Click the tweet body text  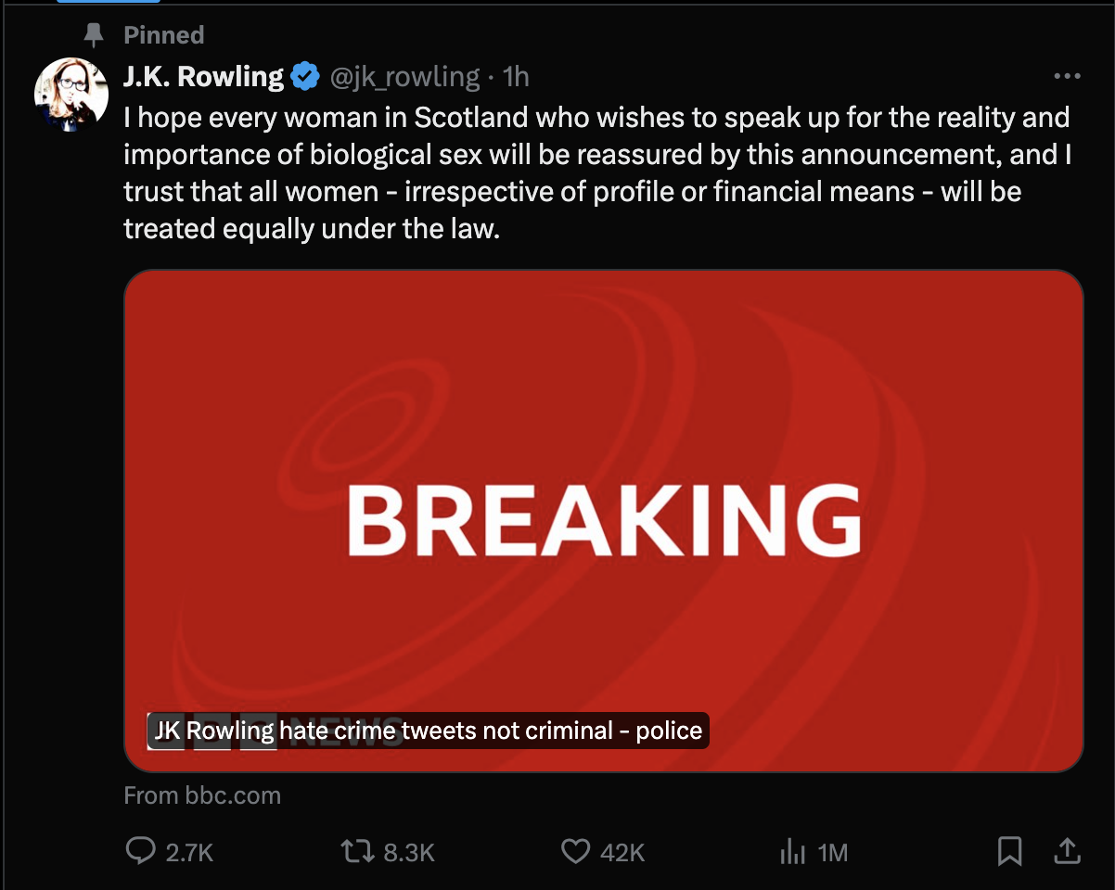(x=594, y=173)
